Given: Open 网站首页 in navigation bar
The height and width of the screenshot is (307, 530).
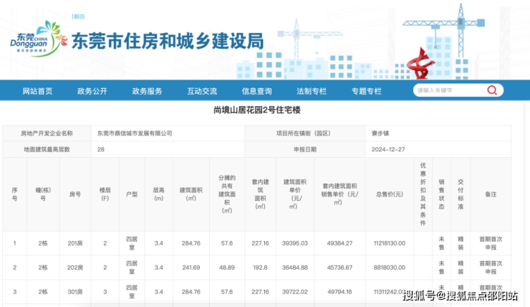Looking at the screenshot, I should click(x=37, y=91).
